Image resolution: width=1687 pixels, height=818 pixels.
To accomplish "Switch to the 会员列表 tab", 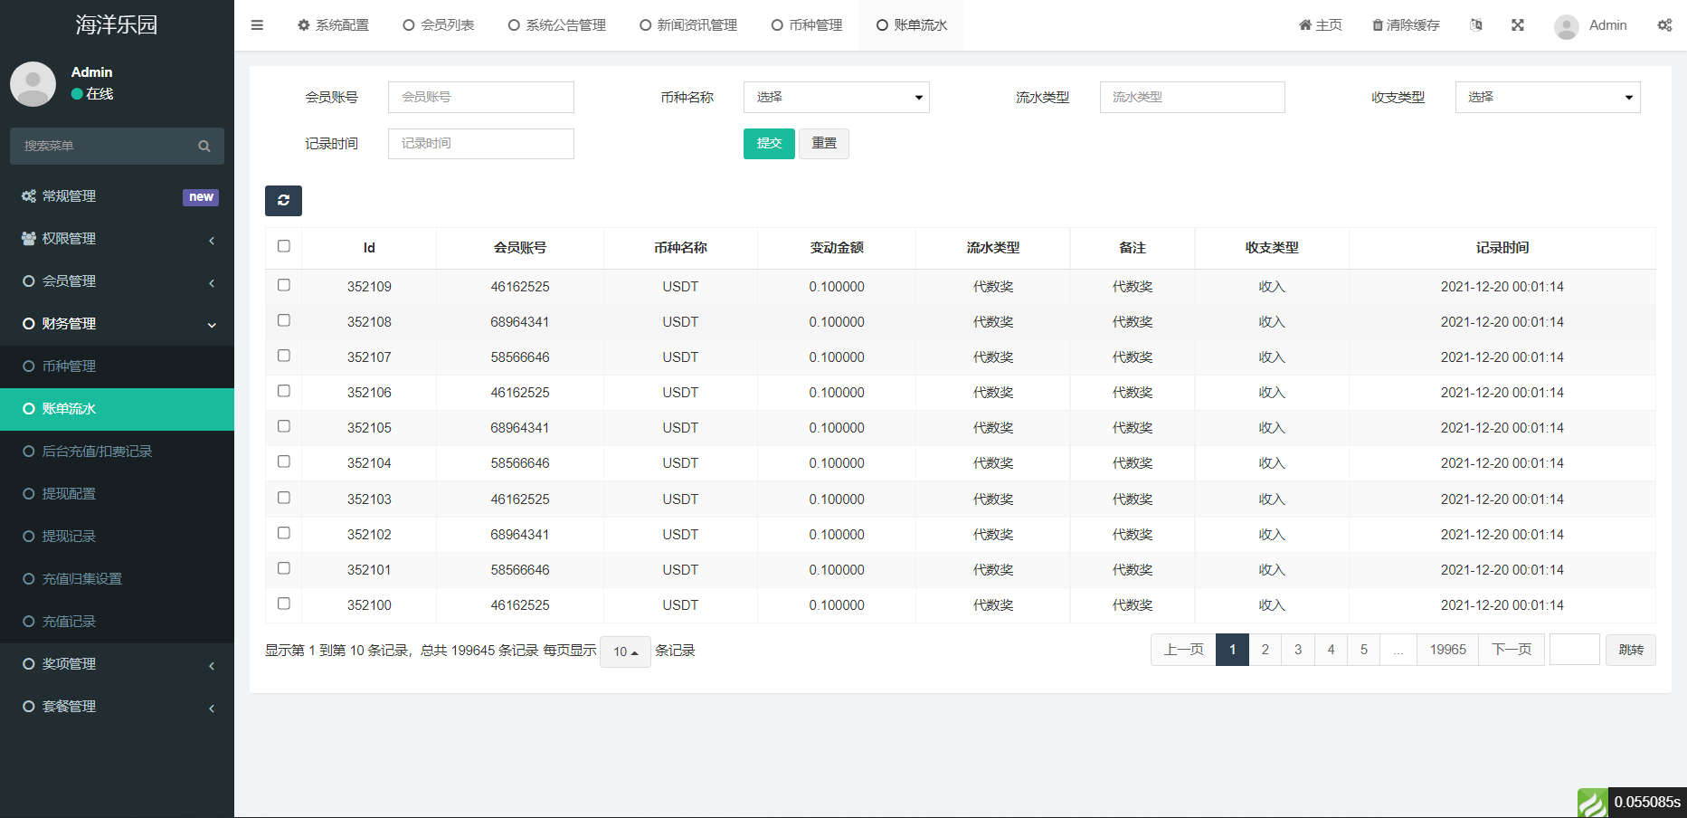I will tap(439, 25).
